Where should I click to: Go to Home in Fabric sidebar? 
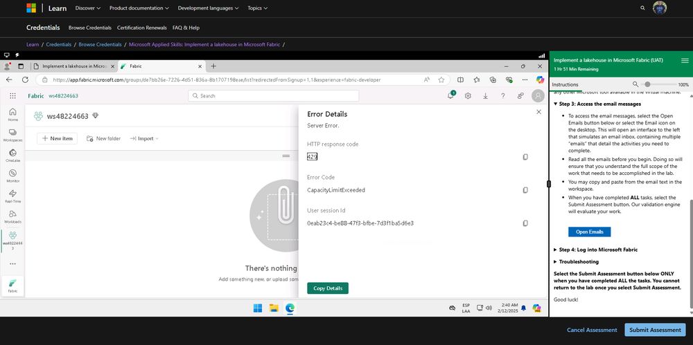12,115
